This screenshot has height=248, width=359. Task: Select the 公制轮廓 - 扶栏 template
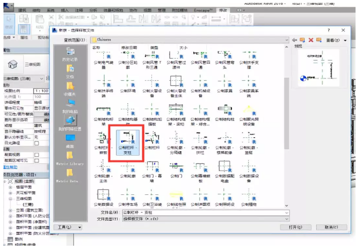(x=200, y=143)
